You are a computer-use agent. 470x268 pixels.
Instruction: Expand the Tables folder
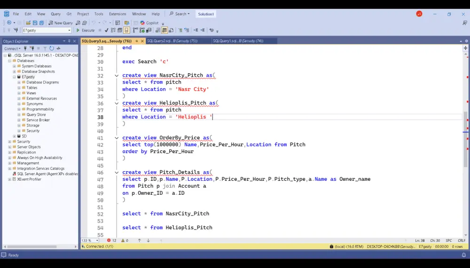pos(19,88)
